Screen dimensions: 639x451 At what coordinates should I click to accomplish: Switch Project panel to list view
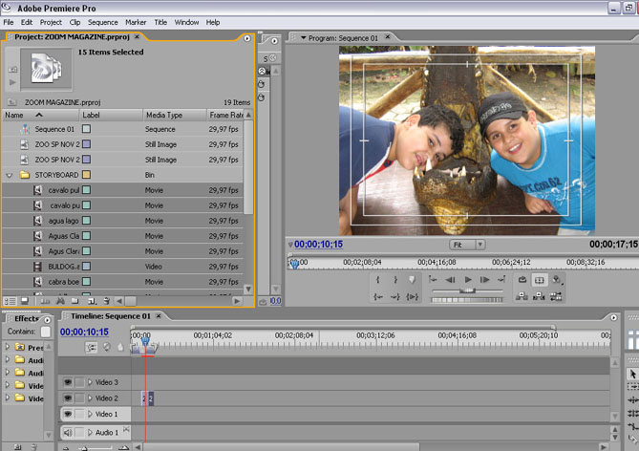(x=11, y=301)
